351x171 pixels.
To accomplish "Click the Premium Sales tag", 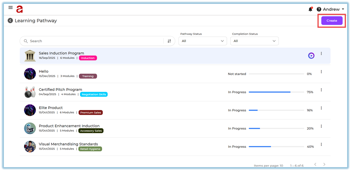I will coord(90,113).
